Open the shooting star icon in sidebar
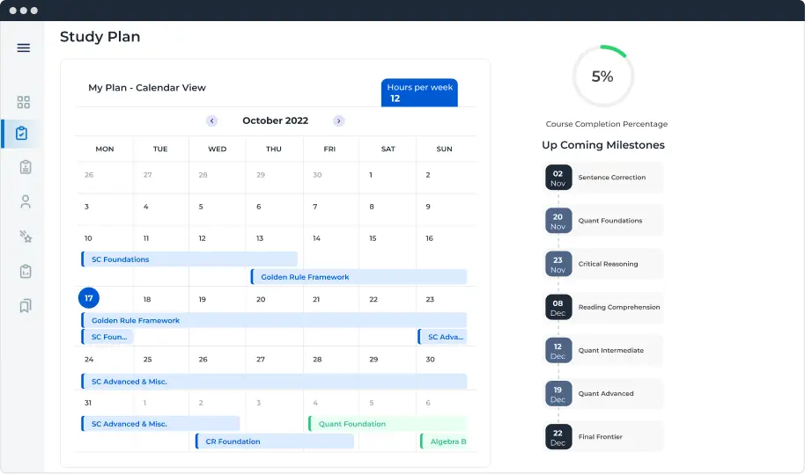The image size is (805, 474). [x=26, y=237]
